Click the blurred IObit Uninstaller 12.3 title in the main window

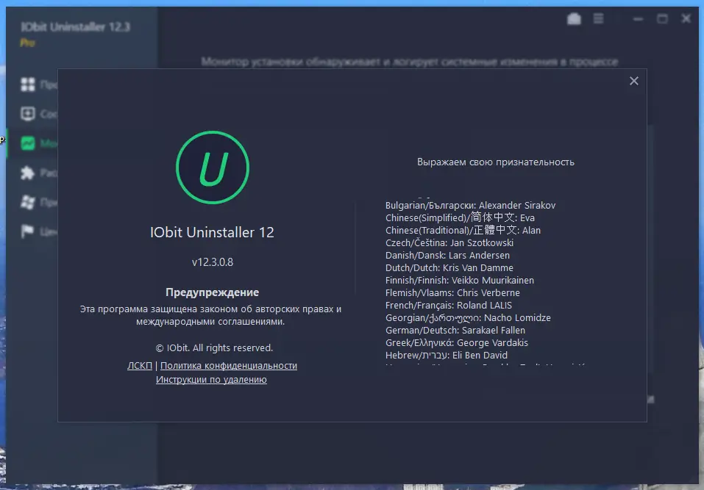tap(76, 27)
